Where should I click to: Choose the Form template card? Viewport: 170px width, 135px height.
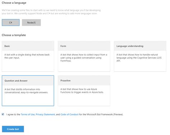tap(84, 56)
